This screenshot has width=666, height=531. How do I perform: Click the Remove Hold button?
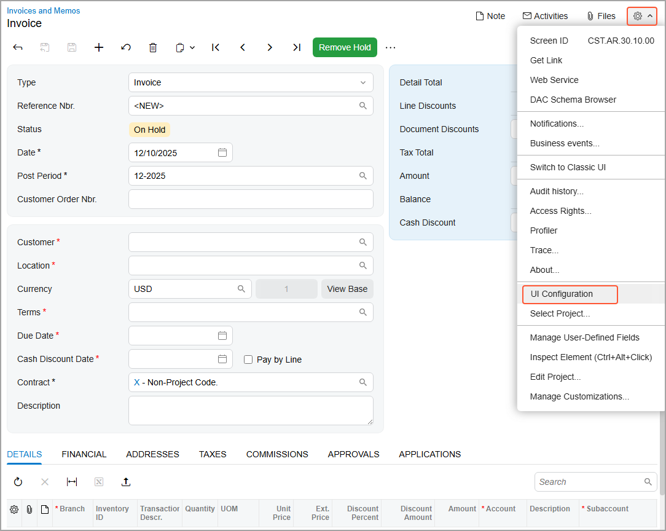[345, 47]
